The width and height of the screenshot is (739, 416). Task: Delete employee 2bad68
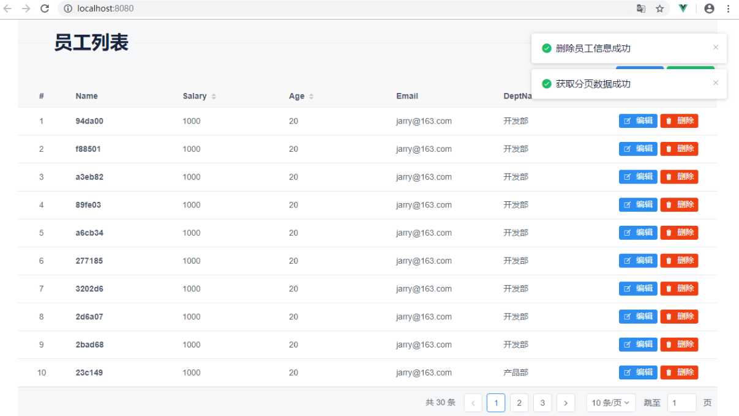coord(679,344)
